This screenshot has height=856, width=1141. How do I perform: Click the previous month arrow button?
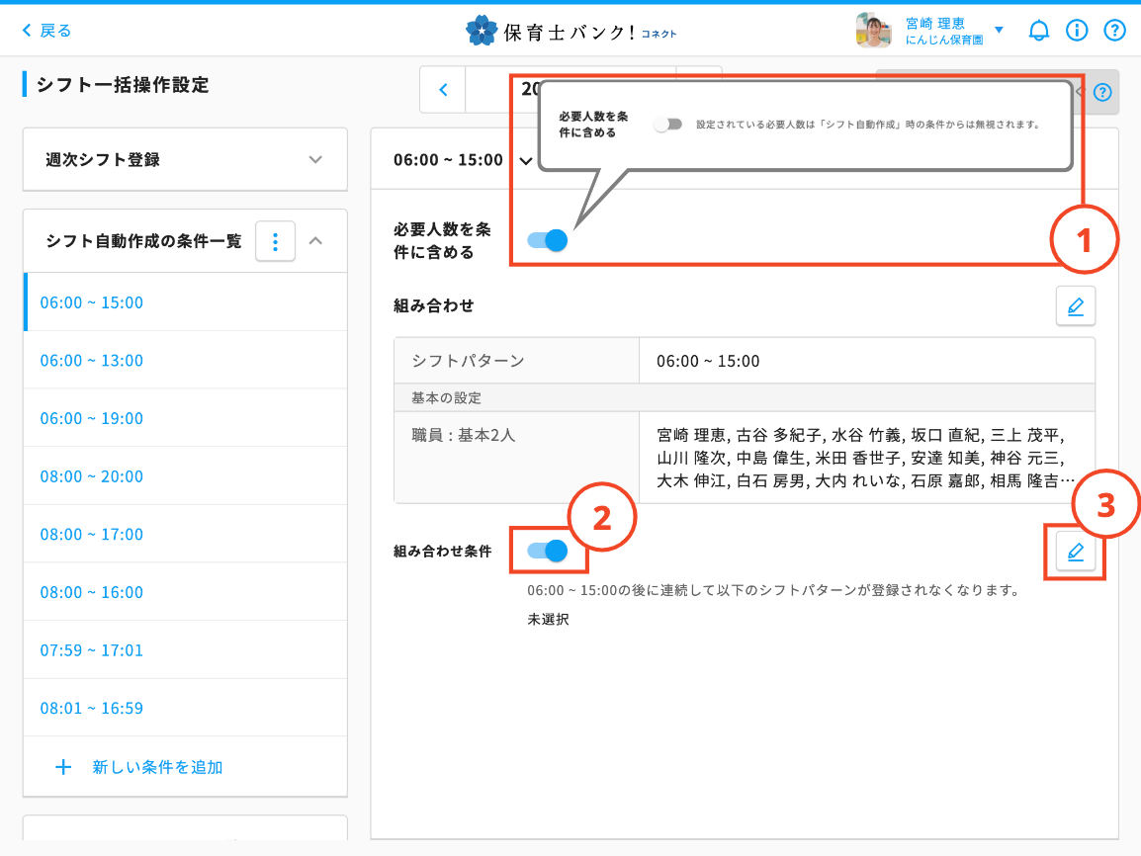(x=443, y=90)
